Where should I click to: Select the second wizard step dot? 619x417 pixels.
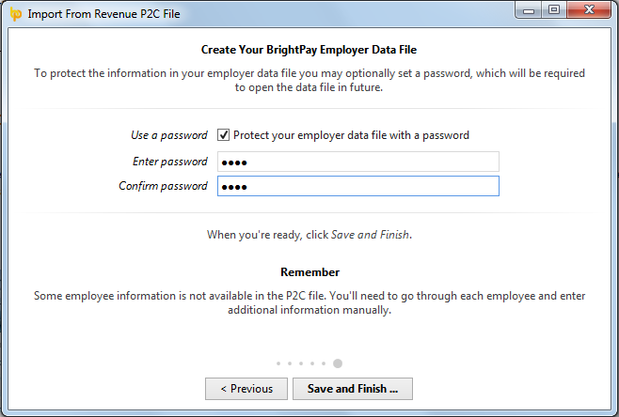coord(290,363)
